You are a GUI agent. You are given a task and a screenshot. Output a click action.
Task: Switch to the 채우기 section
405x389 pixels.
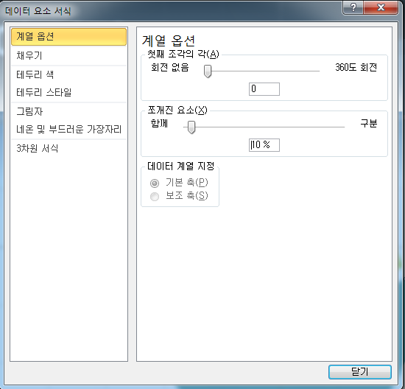click(68, 55)
